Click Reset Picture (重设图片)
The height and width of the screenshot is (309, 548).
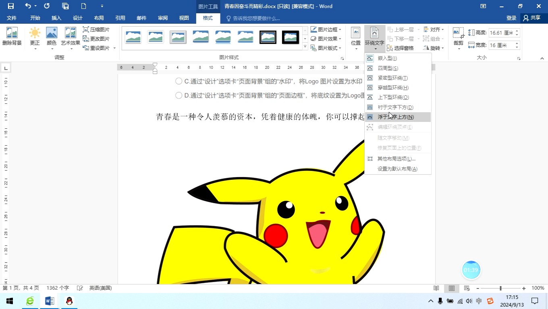(96, 48)
